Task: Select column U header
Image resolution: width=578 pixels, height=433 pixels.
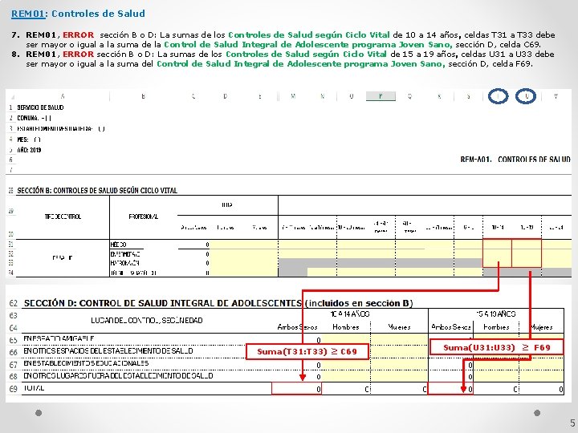Action: tap(527, 96)
